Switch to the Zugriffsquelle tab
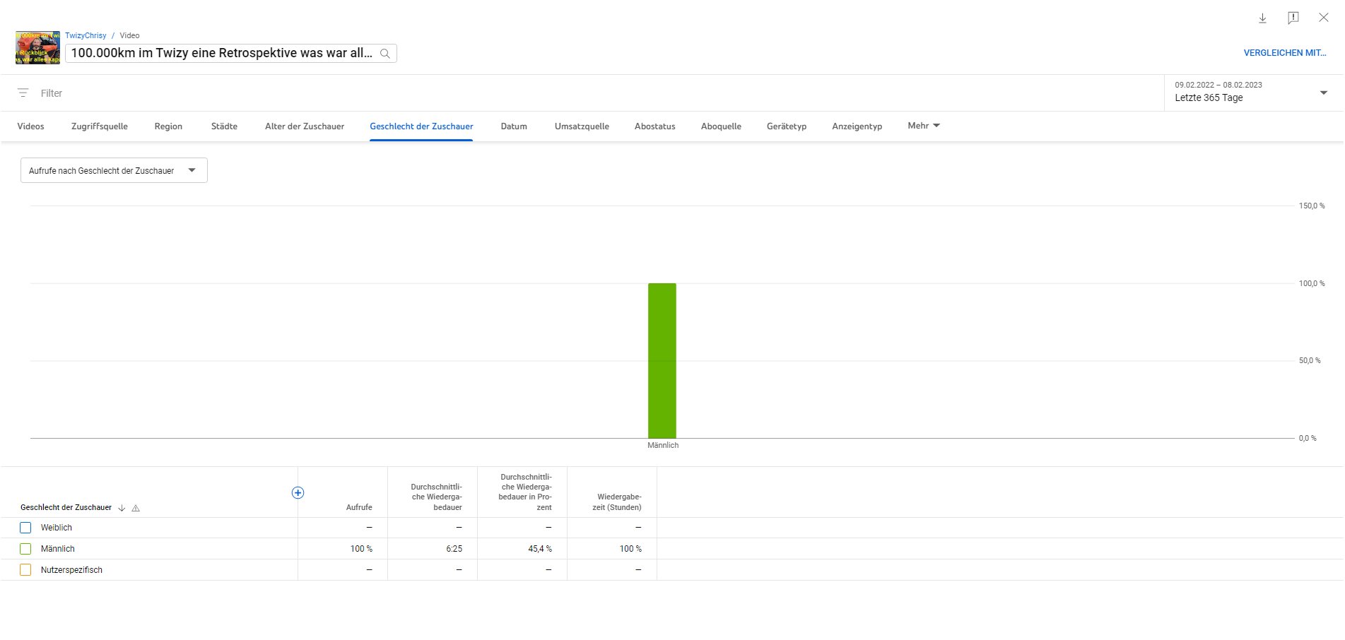Screen dimensions: 1345x640 [x=100, y=126]
